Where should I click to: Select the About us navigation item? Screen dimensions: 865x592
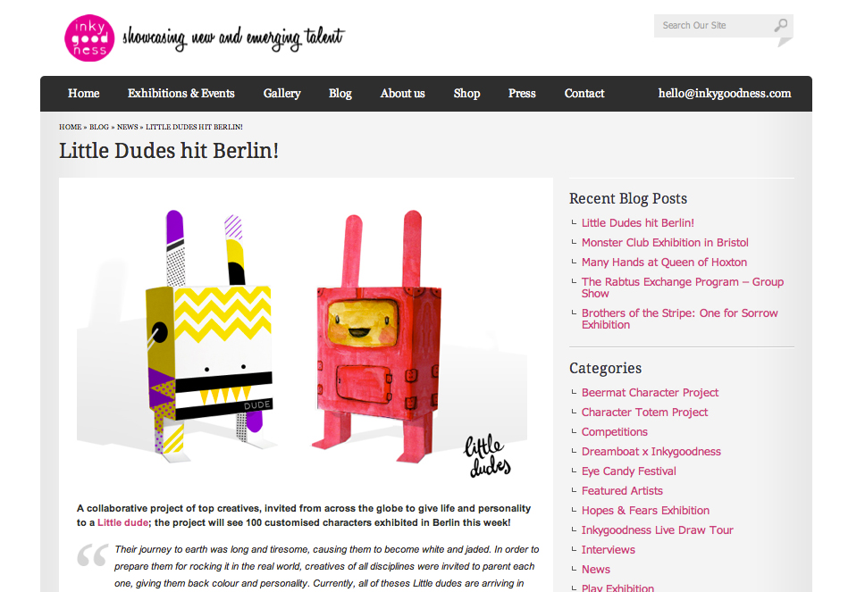[403, 94]
